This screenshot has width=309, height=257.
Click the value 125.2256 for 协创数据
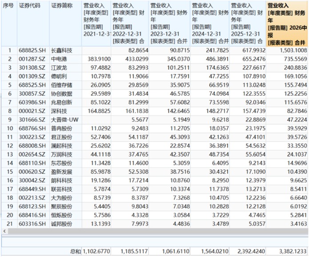pos(295,94)
